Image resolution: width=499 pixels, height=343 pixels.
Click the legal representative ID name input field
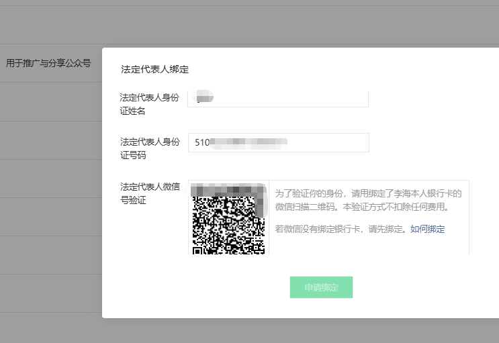pyautogui.click(x=278, y=99)
